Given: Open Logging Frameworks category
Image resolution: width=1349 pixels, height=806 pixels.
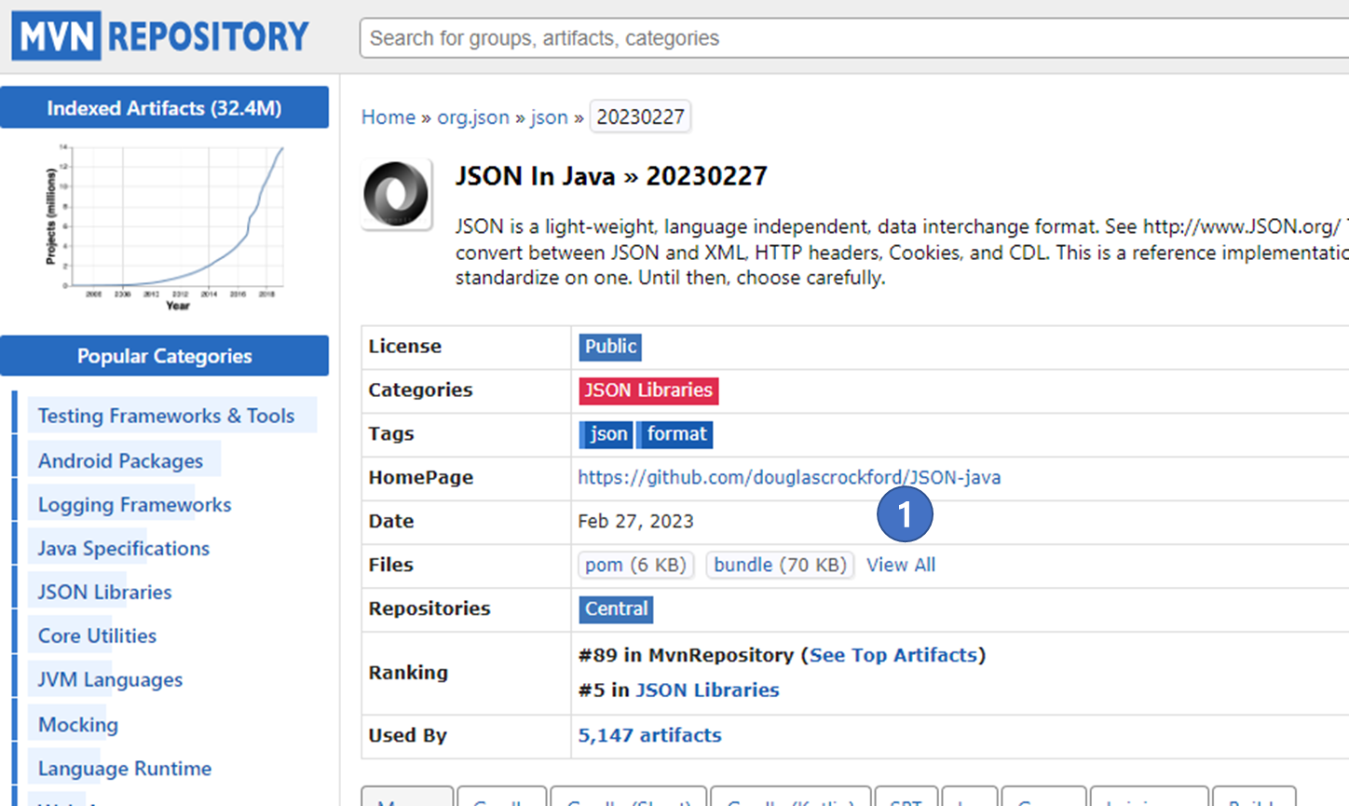Looking at the screenshot, I should [x=134, y=504].
